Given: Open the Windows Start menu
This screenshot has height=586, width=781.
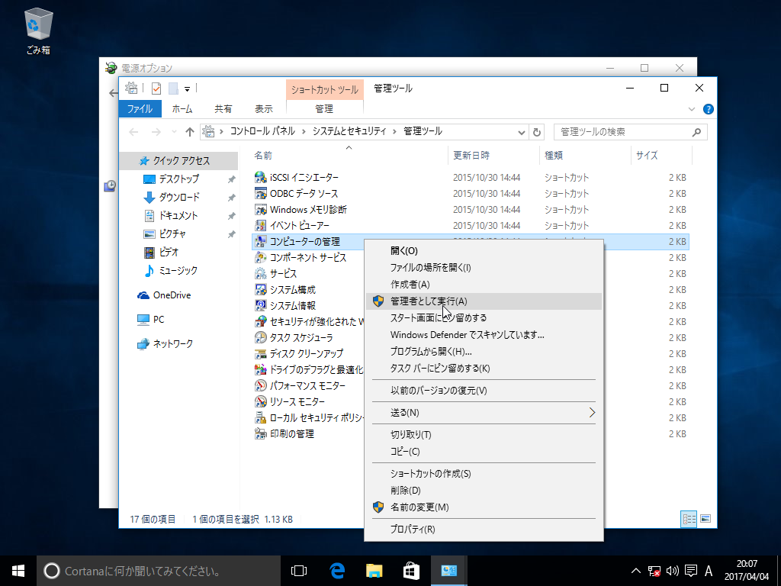Looking at the screenshot, I should pyautogui.click(x=18, y=571).
